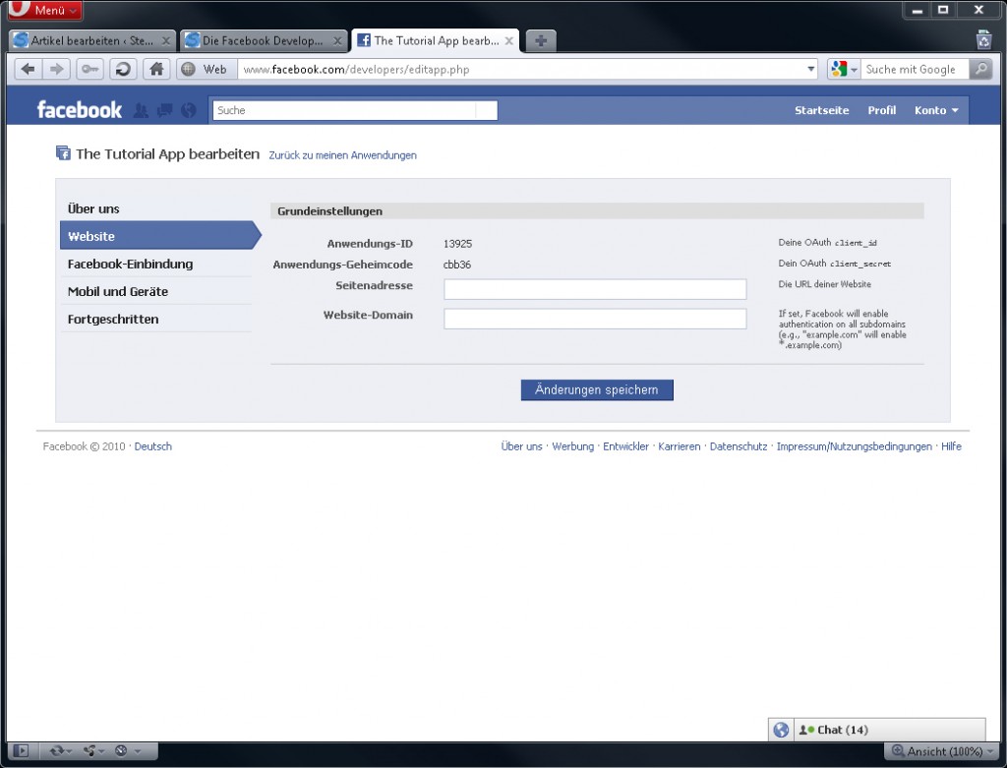The height and width of the screenshot is (768, 1007).
Task: Open a new tab with the plus button
Action: (x=541, y=40)
